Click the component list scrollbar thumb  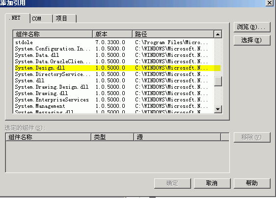pyautogui.click(x=218, y=81)
